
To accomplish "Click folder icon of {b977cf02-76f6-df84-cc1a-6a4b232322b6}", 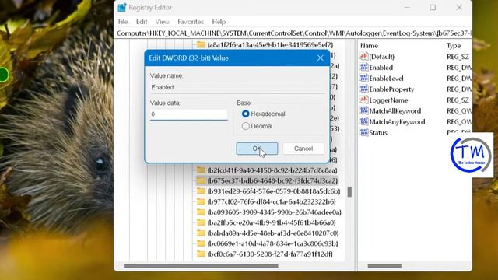I will (x=201, y=201).
